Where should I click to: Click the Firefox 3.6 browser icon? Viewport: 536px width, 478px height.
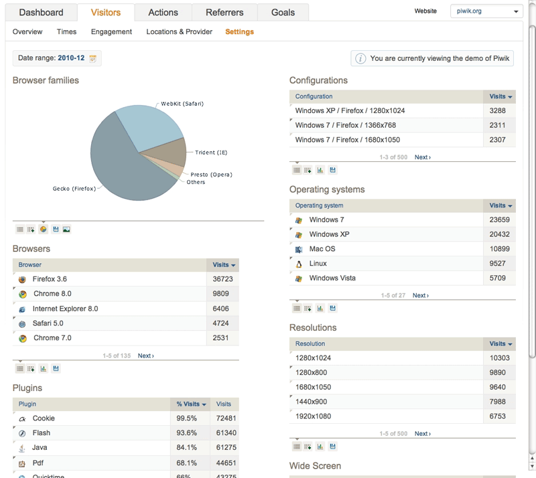22,280
